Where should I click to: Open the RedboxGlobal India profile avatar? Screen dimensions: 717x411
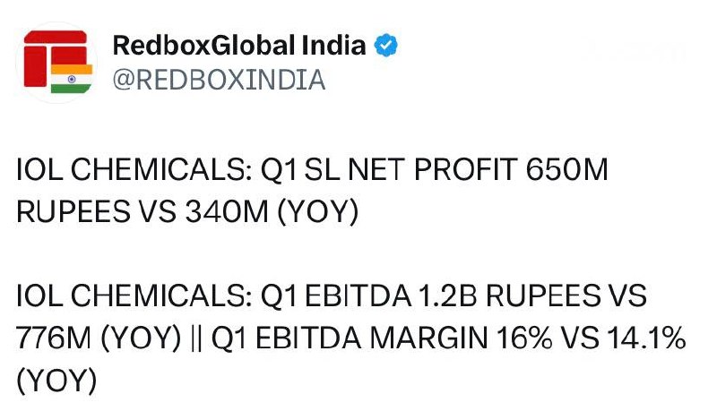click(x=56, y=63)
